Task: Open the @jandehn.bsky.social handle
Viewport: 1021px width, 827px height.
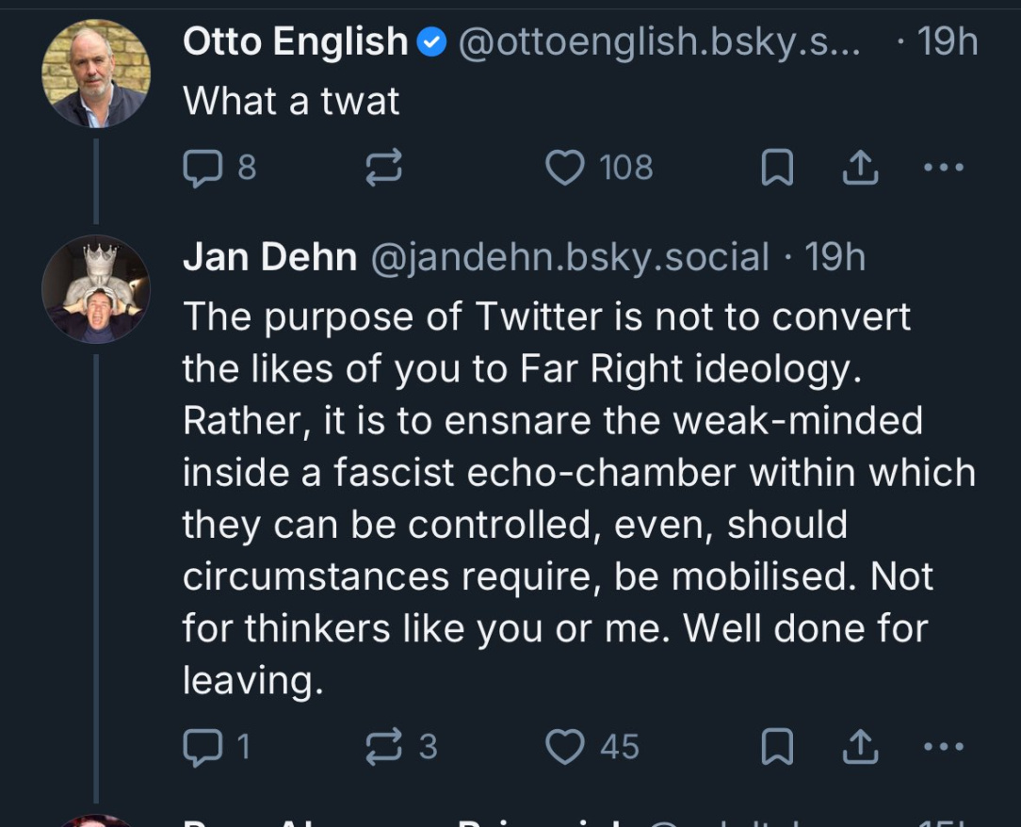Action: point(571,257)
